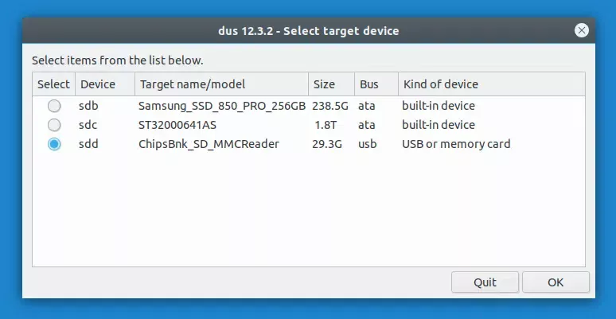Click the USB or memory card cell

(x=455, y=144)
